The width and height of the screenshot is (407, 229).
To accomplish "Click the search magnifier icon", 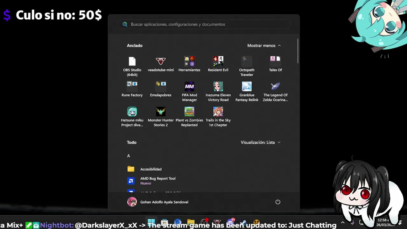I will pos(125,24).
